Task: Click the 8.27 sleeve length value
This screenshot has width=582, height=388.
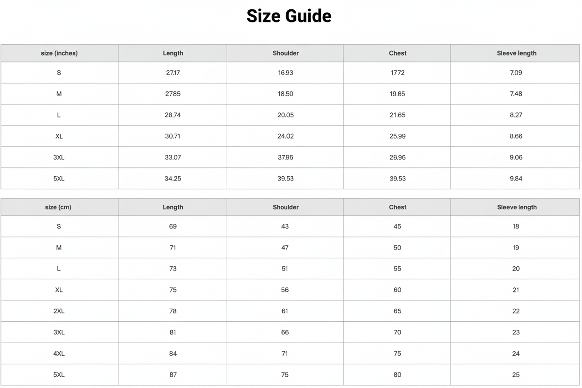Action: [x=516, y=115]
